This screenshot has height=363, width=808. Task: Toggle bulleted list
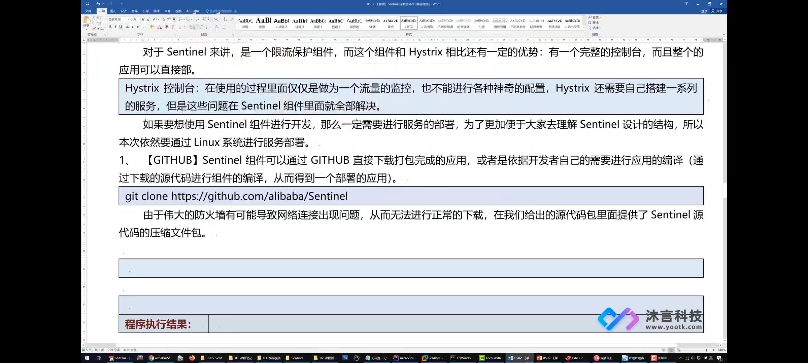coord(181,19)
